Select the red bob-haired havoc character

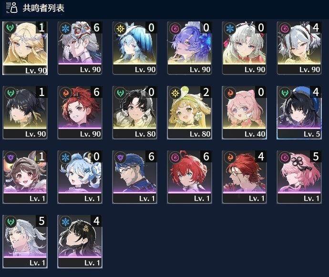189,177
